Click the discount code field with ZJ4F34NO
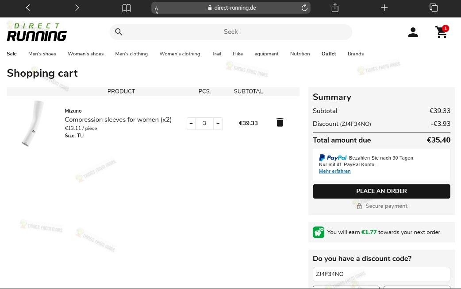461x289 pixels. (x=382, y=274)
